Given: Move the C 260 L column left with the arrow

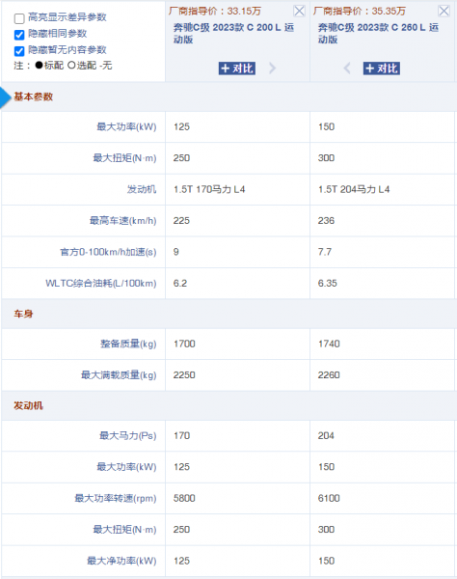Looking at the screenshot, I should [347, 69].
